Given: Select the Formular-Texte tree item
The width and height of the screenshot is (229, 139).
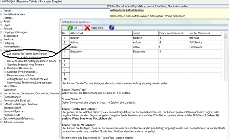Looking at the screenshot, I should tap(12, 115).
